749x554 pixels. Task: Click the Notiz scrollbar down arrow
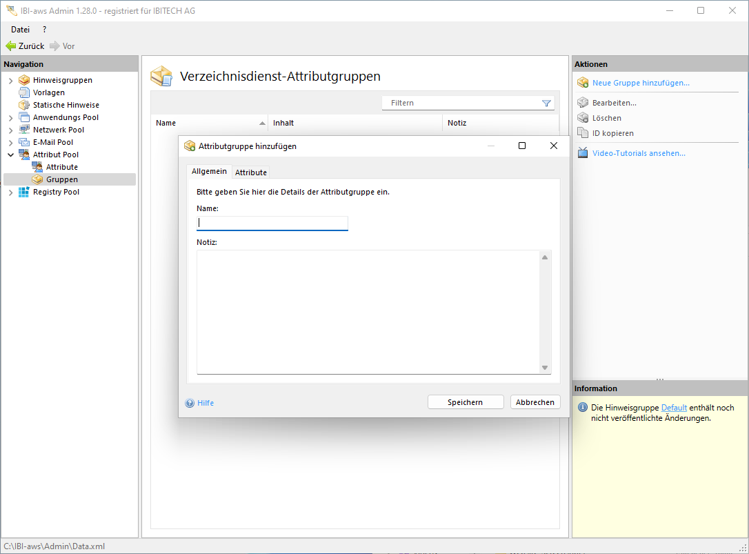[x=545, y=368]
